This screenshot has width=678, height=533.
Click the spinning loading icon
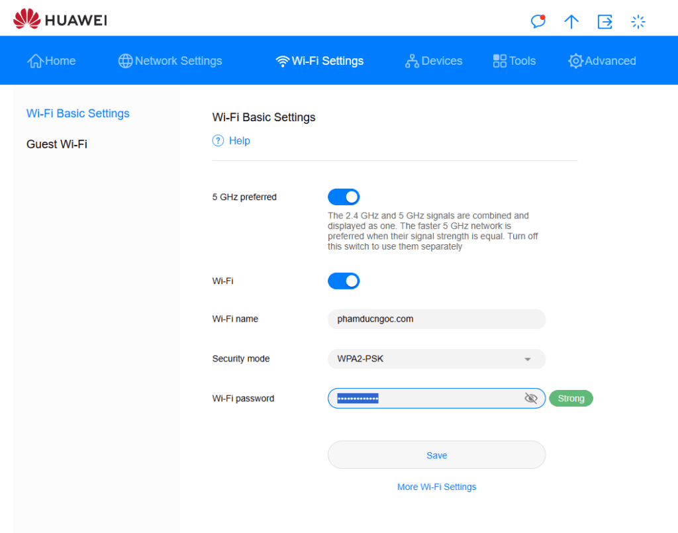point(638,22)
